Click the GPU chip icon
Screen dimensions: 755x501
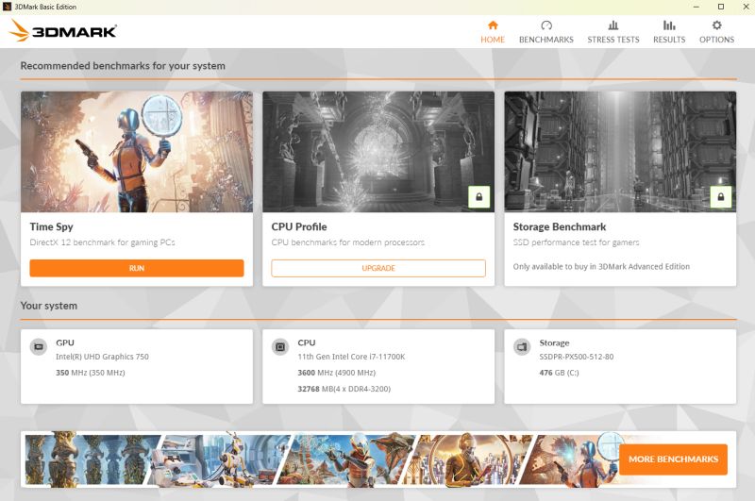pos(39,346)
